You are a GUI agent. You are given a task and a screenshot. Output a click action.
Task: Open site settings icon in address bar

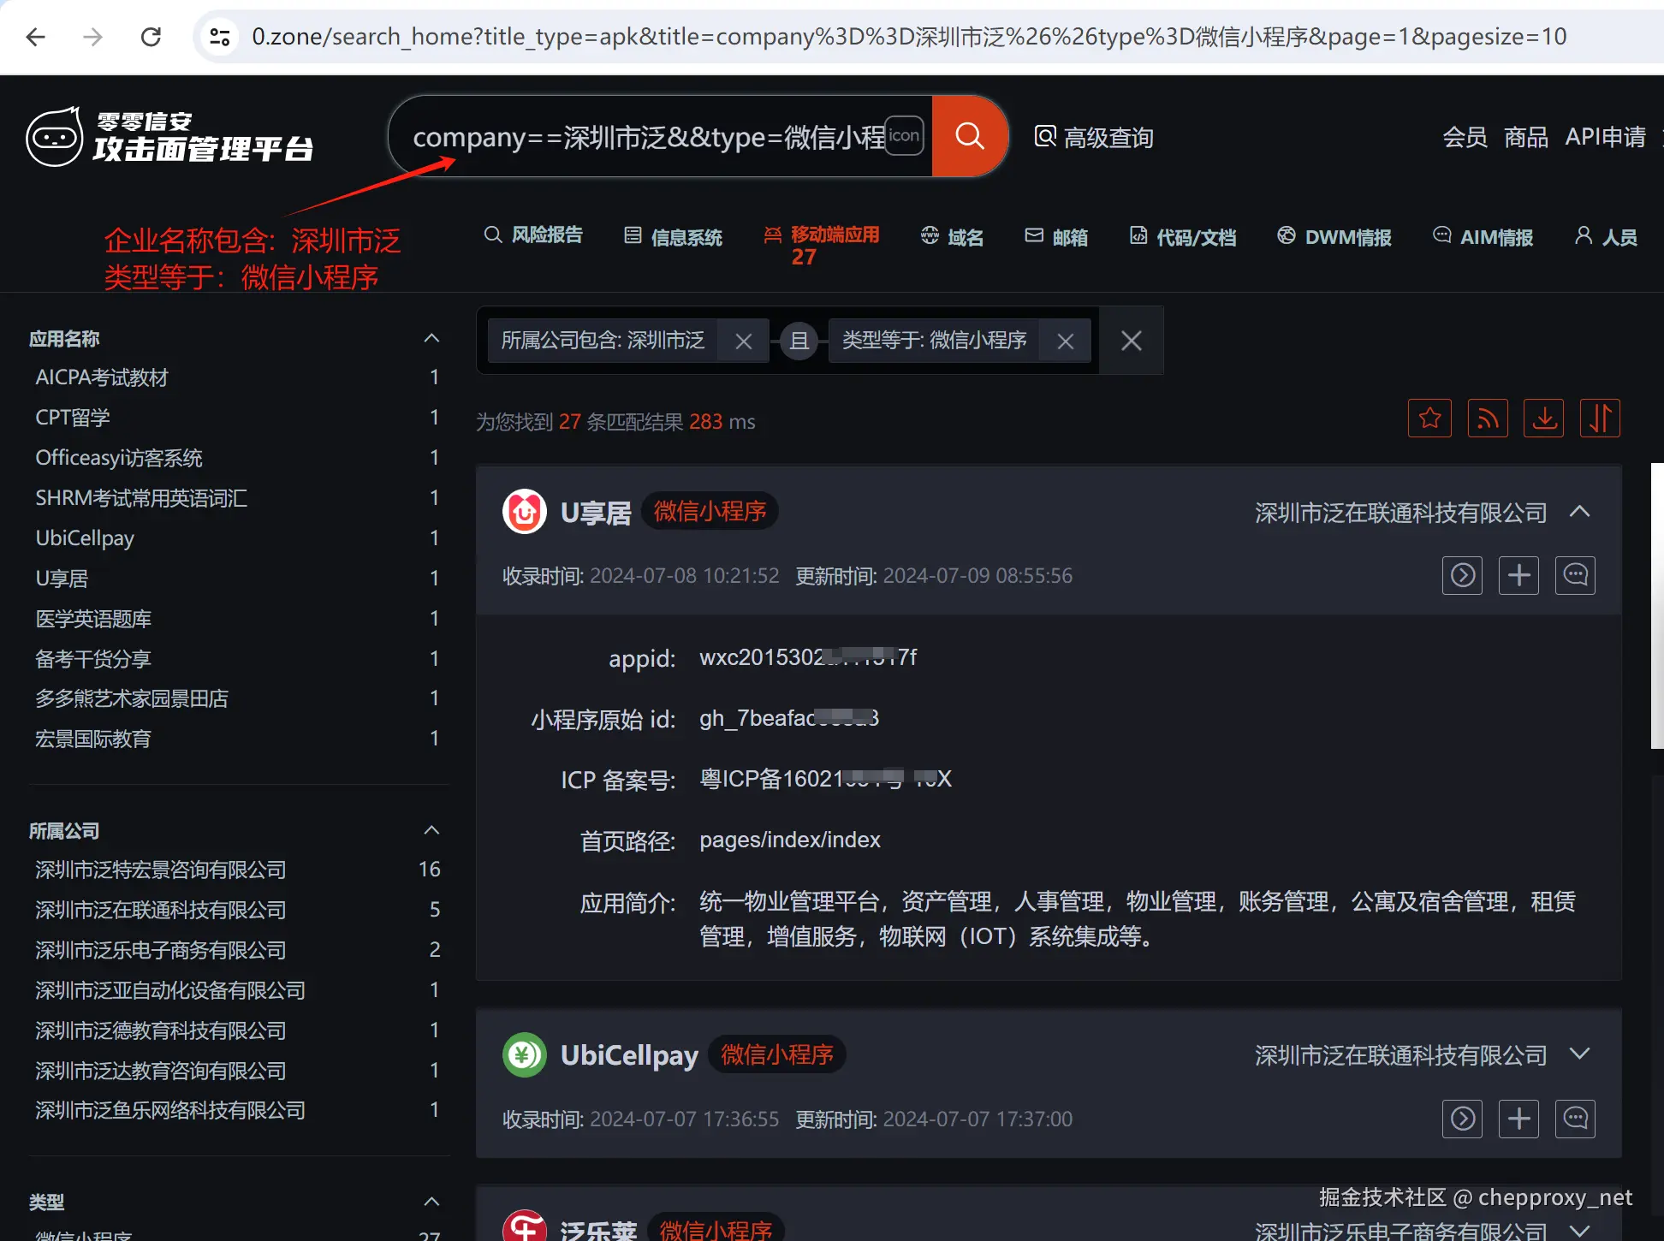click(220, 37)
